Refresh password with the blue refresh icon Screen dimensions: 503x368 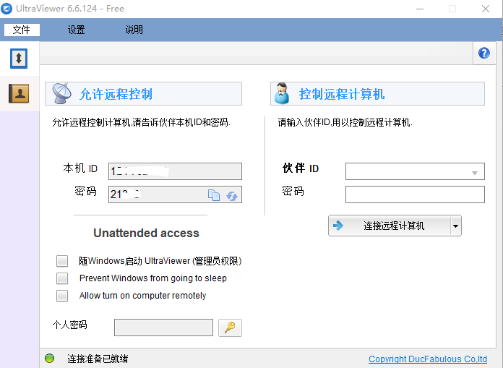[x=232, y=195]
